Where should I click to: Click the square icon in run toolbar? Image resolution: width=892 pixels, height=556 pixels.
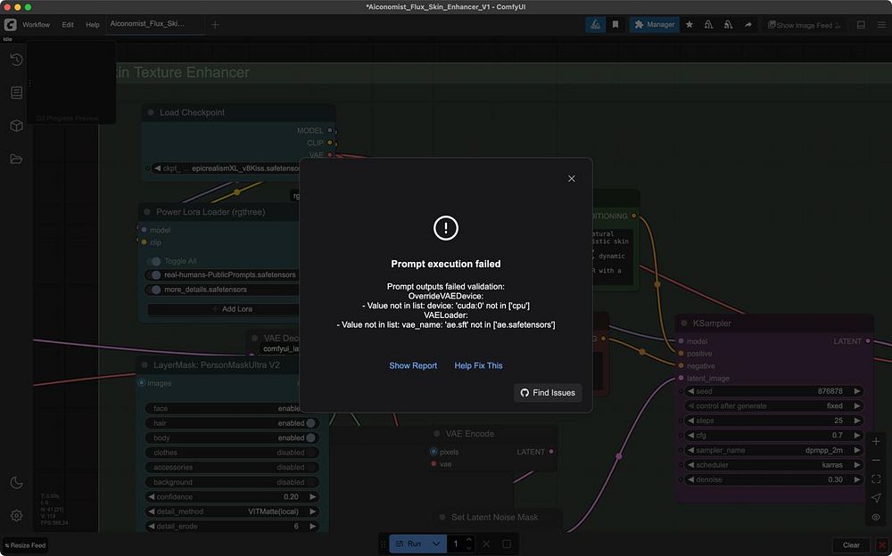point(507,544)
